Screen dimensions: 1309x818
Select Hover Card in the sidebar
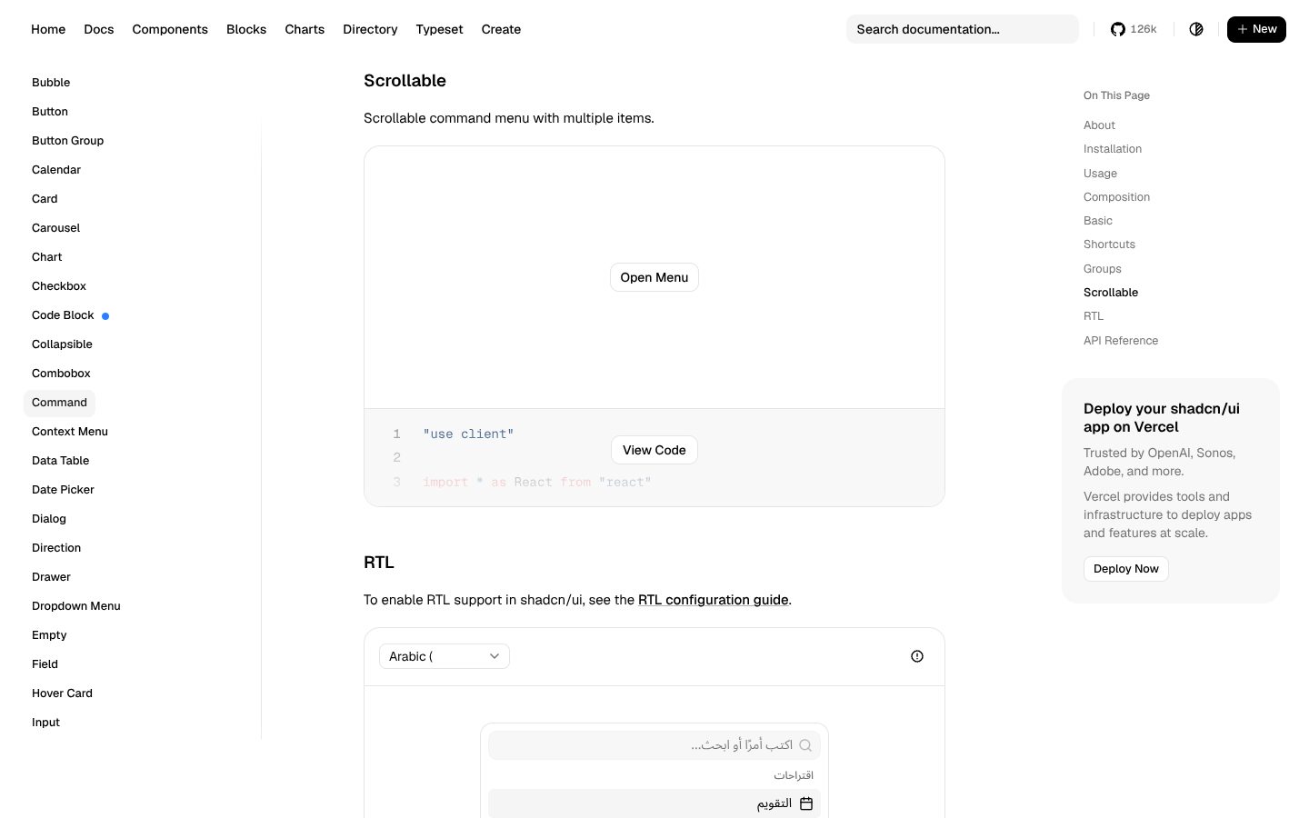coord(63,693)
